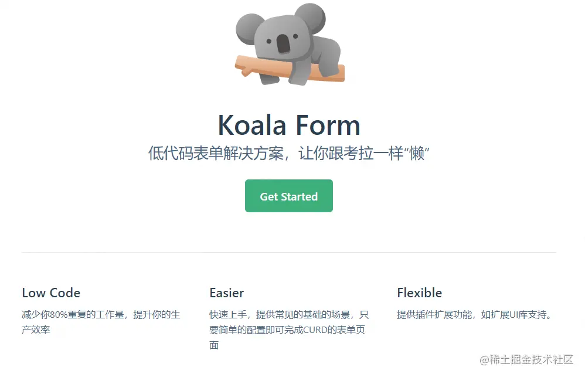Click the Flexible feature description text
The height and width of the screenshot is (377, 585).
click(x=475, y=314)
